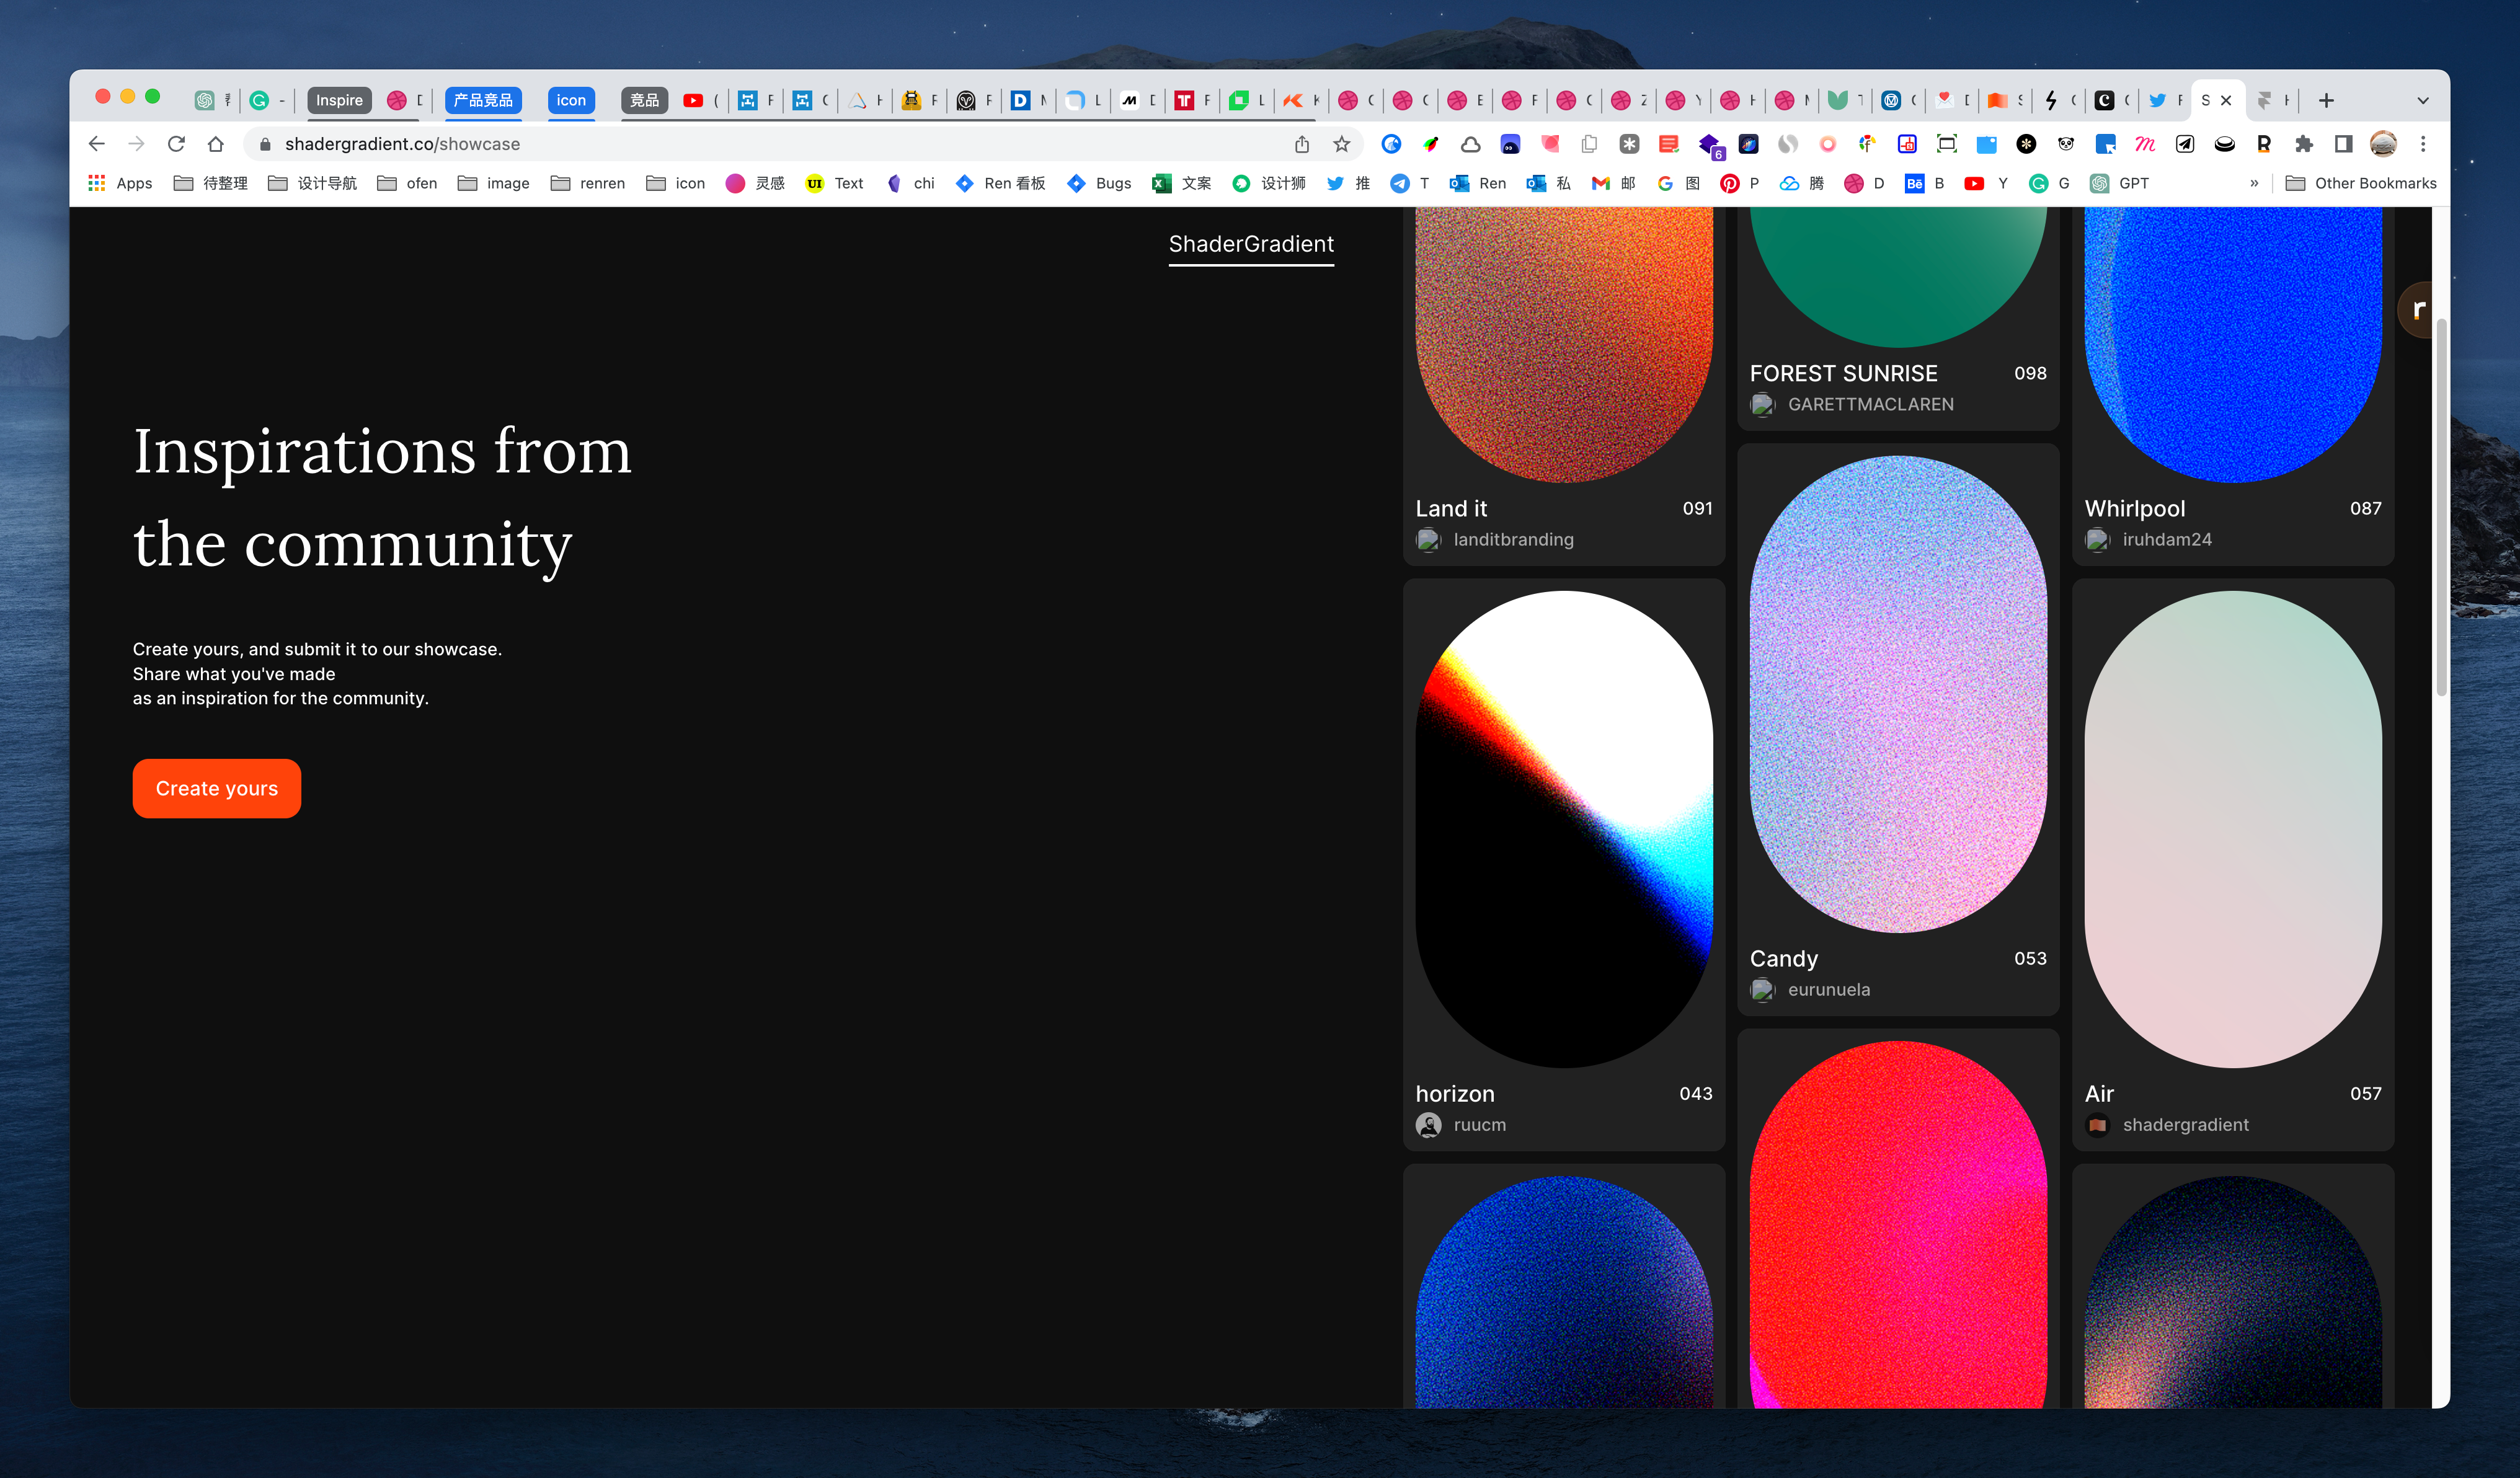Switch to the YouTube tab
The height and width of the screenshot is (1478, 2520).
click(702, 100)
